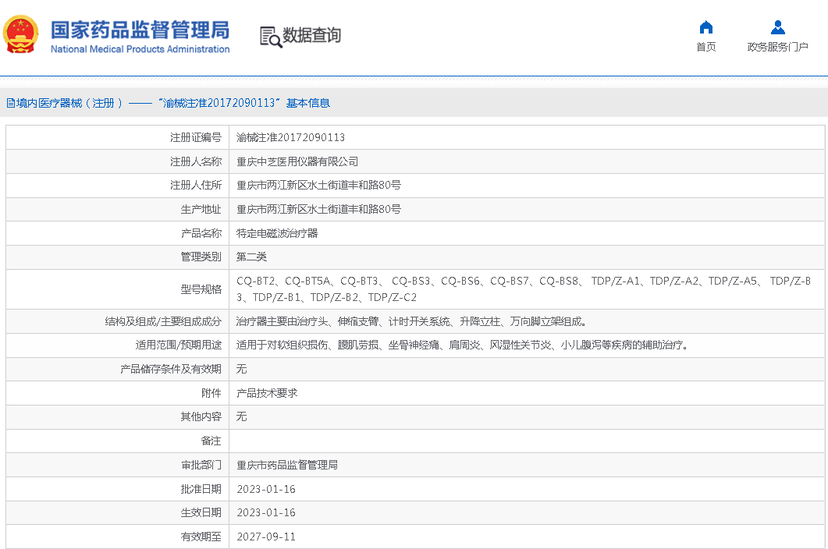Select the 产品名称 label cell

117,233
